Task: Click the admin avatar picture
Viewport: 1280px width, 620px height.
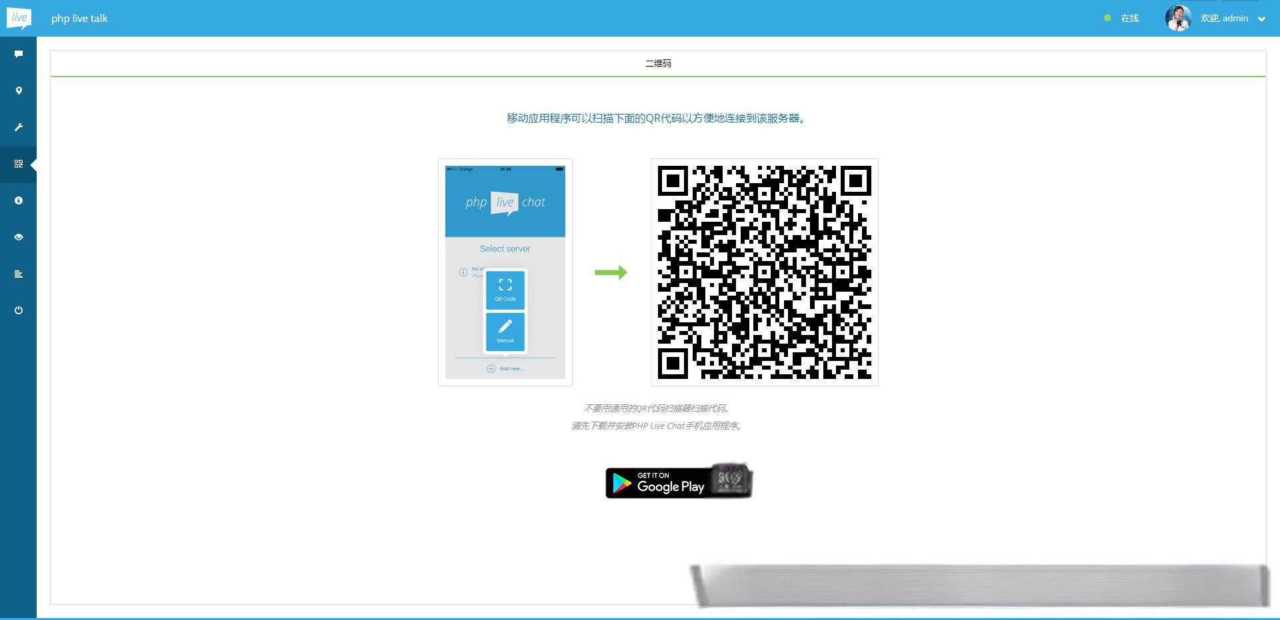Action: [1178, 18]
